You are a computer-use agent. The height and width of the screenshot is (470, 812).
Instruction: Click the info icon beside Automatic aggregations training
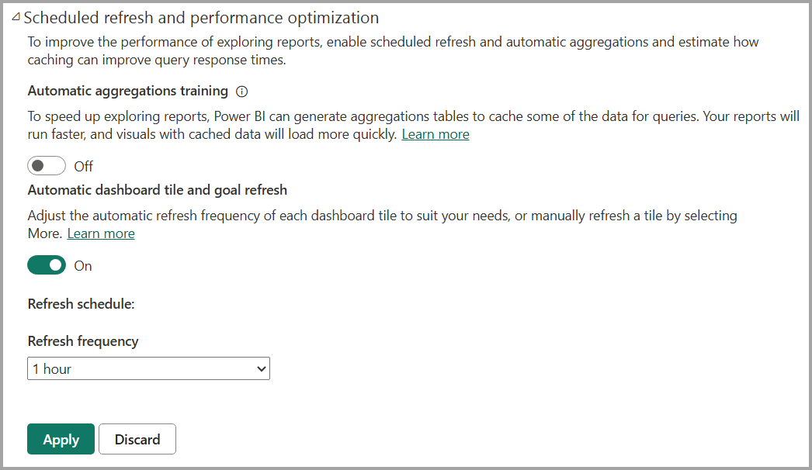pyautogui.click(x=241, y=91)
